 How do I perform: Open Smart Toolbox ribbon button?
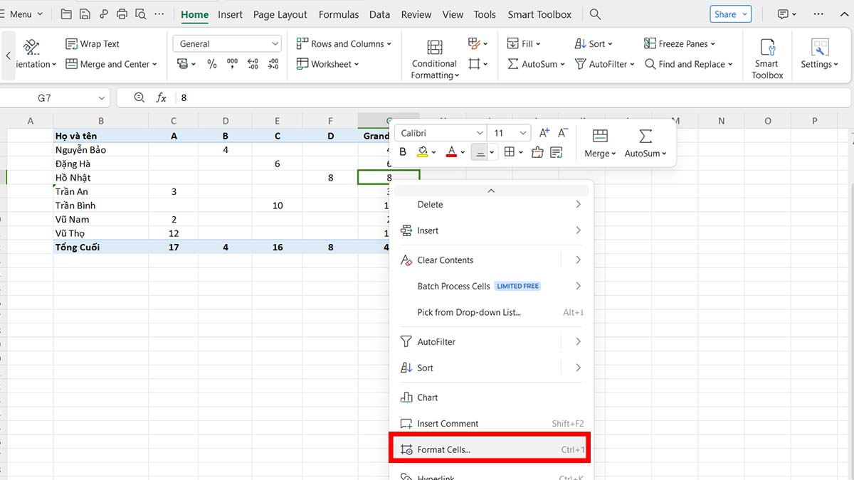pyautogui.click(x=767, y=58)
